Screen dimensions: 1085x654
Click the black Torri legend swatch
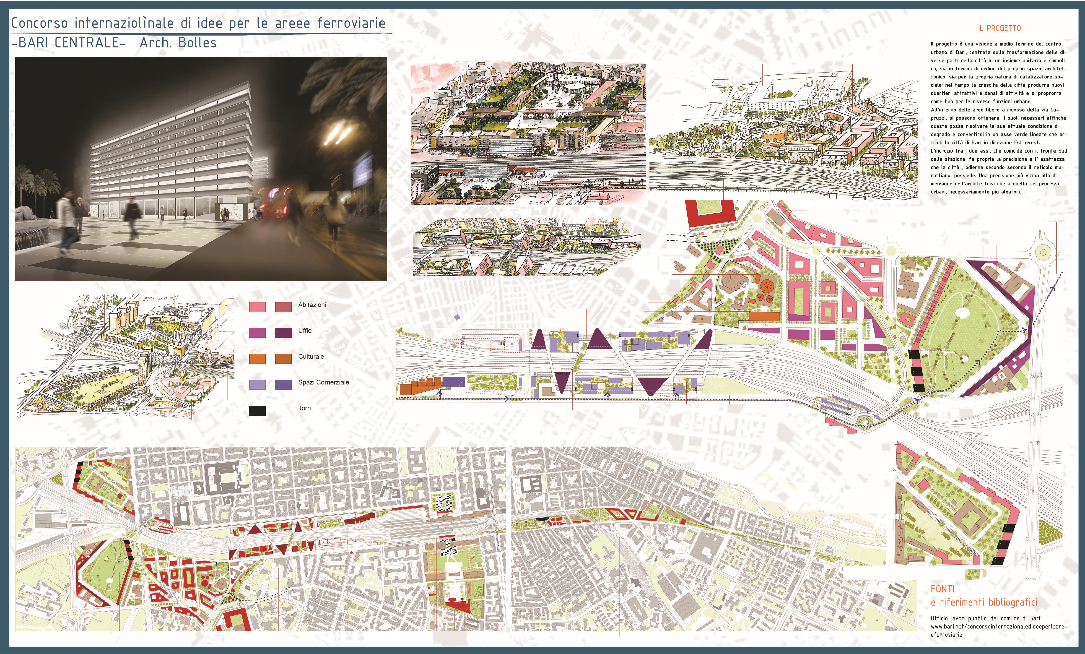pos(258,411)
